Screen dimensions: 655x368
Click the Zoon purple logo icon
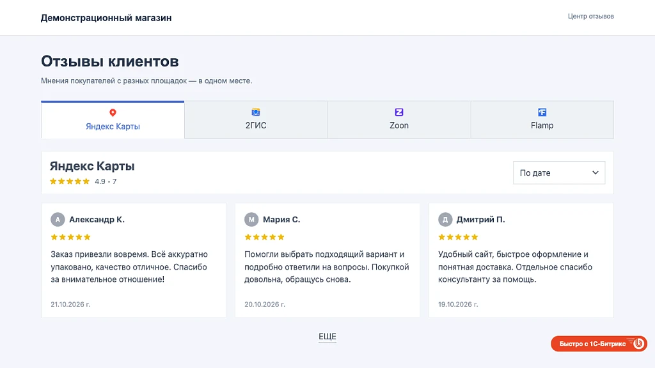pos(399,112)
